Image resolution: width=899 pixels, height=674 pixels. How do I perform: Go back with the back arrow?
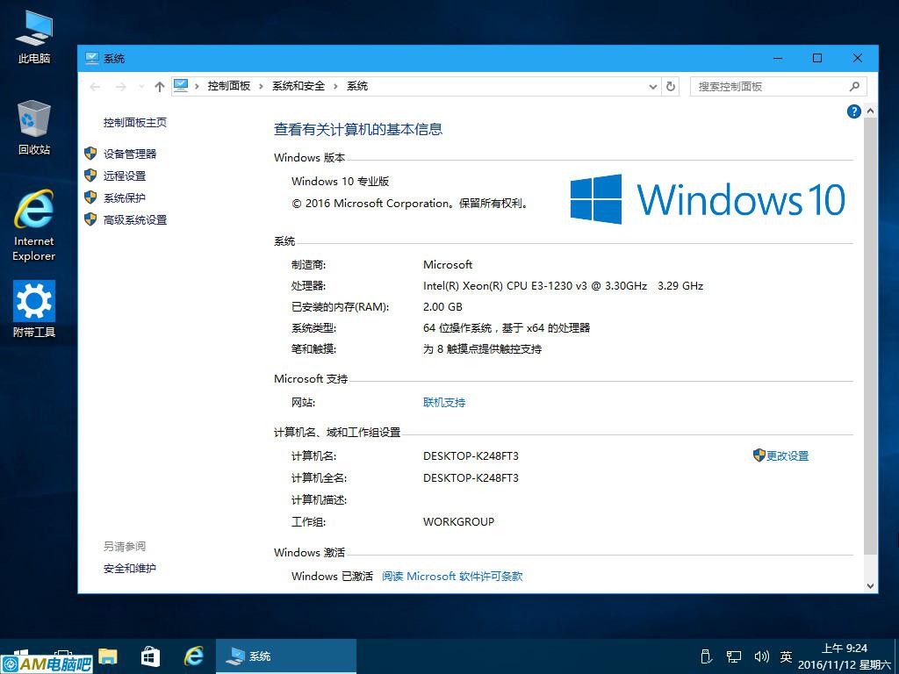click(x=95, y=87)
